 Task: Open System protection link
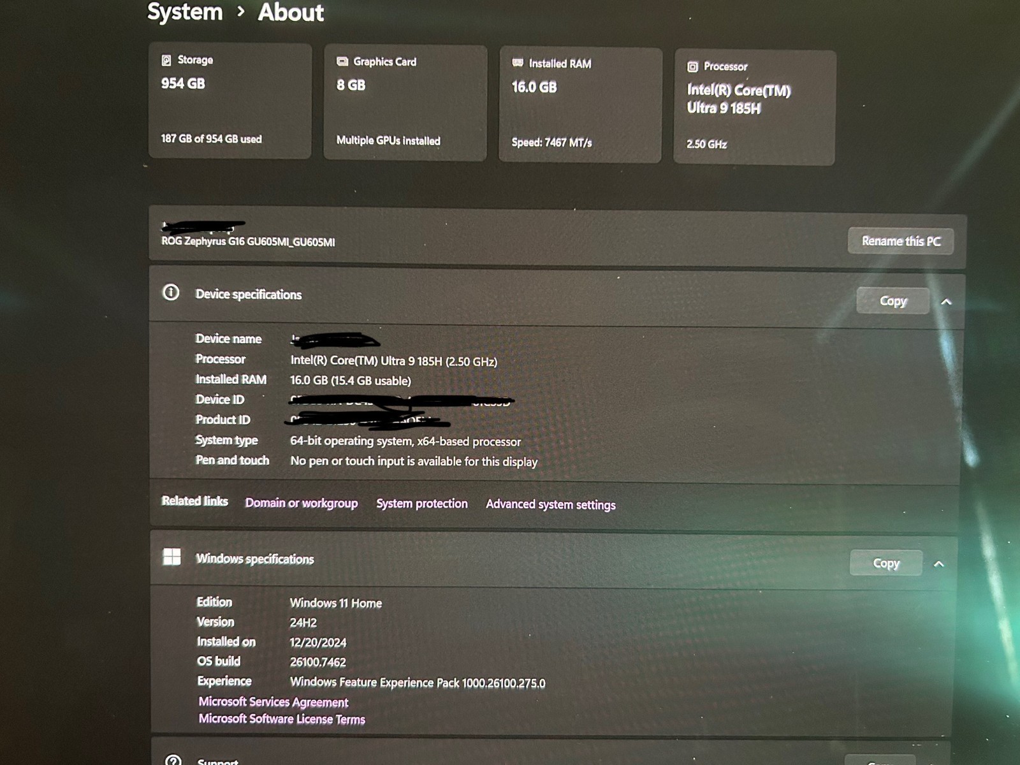(422, 504)
